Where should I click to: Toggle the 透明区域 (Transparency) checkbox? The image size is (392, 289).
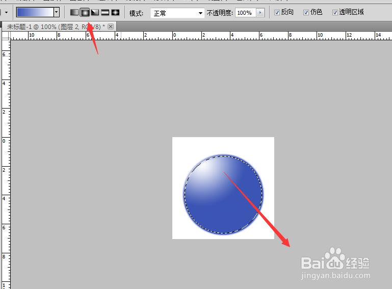click(335, 12)
